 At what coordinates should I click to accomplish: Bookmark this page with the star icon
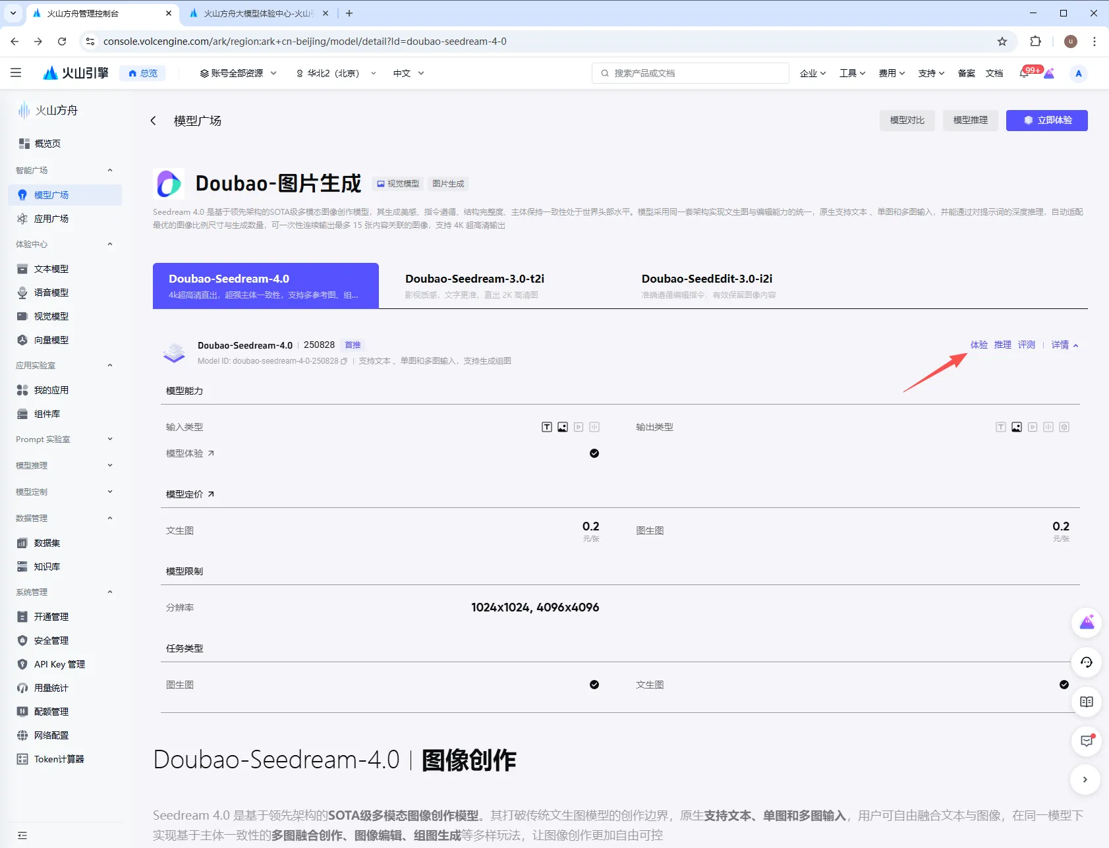click(1002, 42)
